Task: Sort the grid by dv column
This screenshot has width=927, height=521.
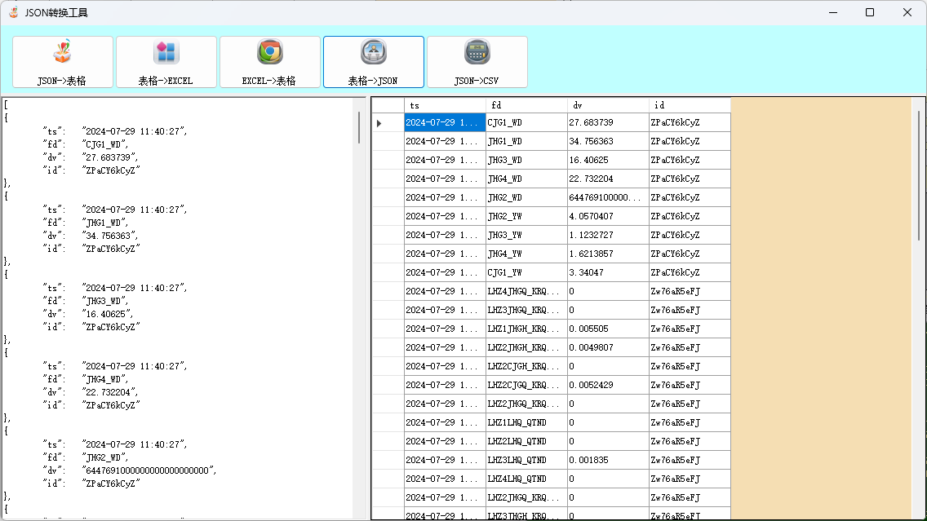Action: (x=608, y=105)
